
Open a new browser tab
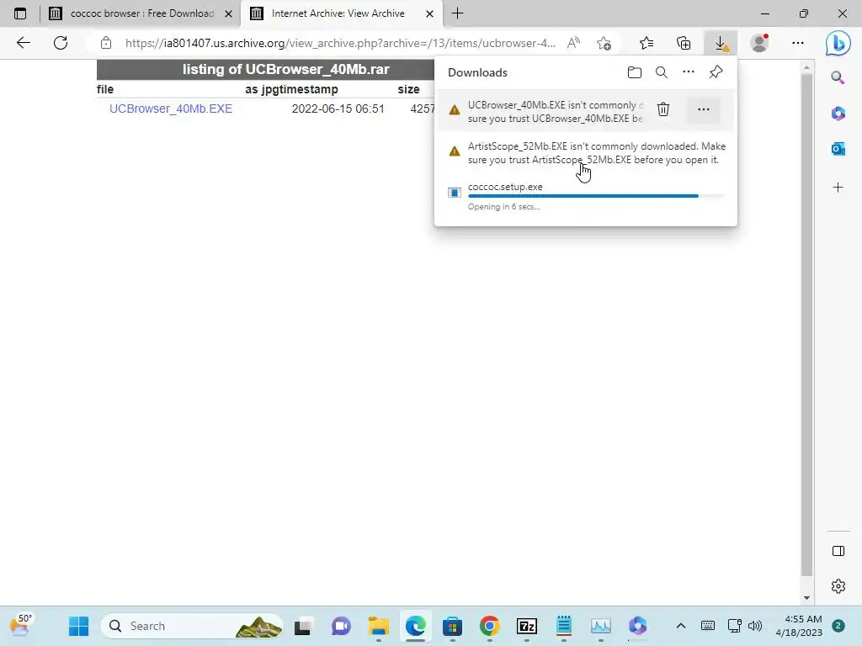coord(457,13)
